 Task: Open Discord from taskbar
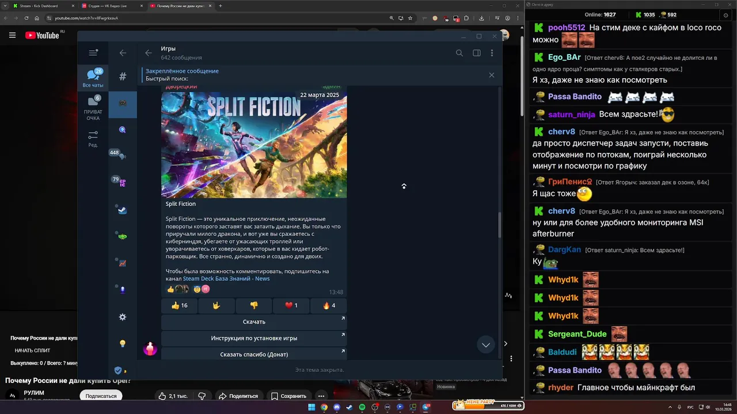[337, 407]
